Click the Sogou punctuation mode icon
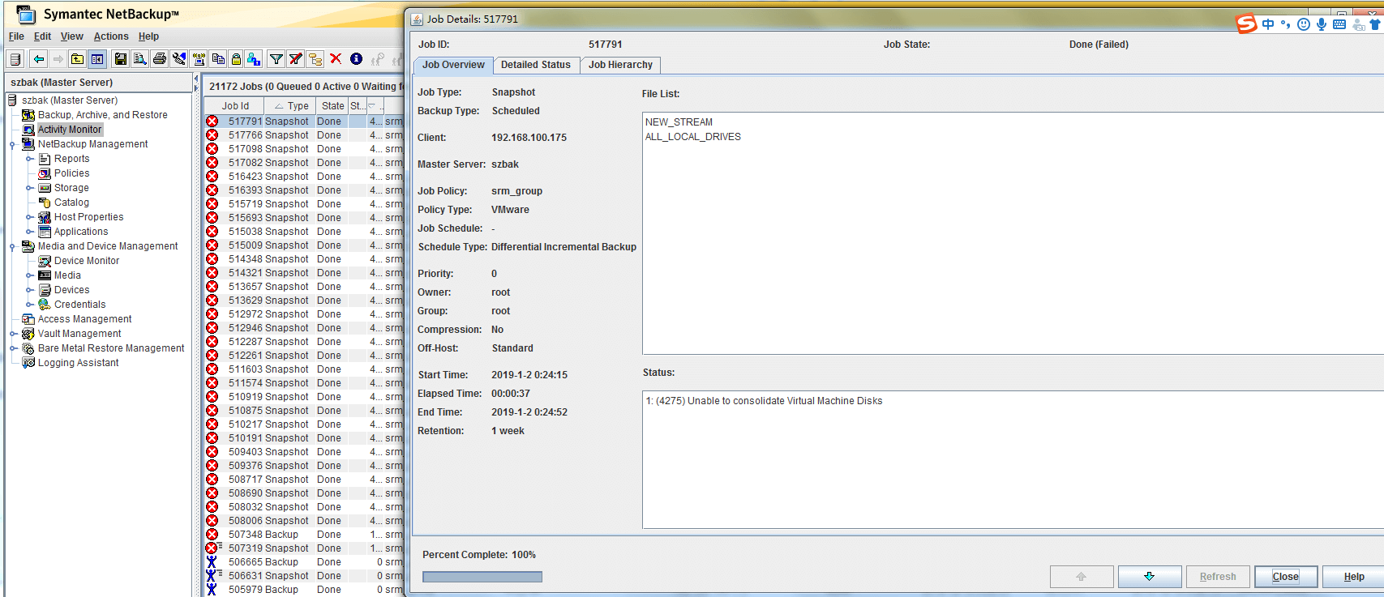The height and width of the screenshot is (597, 1384). (x=1286, y=24)
